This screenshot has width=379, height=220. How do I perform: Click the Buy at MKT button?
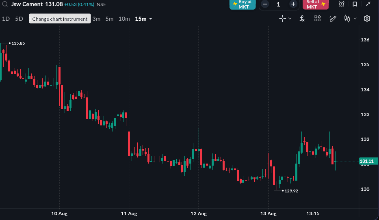[243, 4]
